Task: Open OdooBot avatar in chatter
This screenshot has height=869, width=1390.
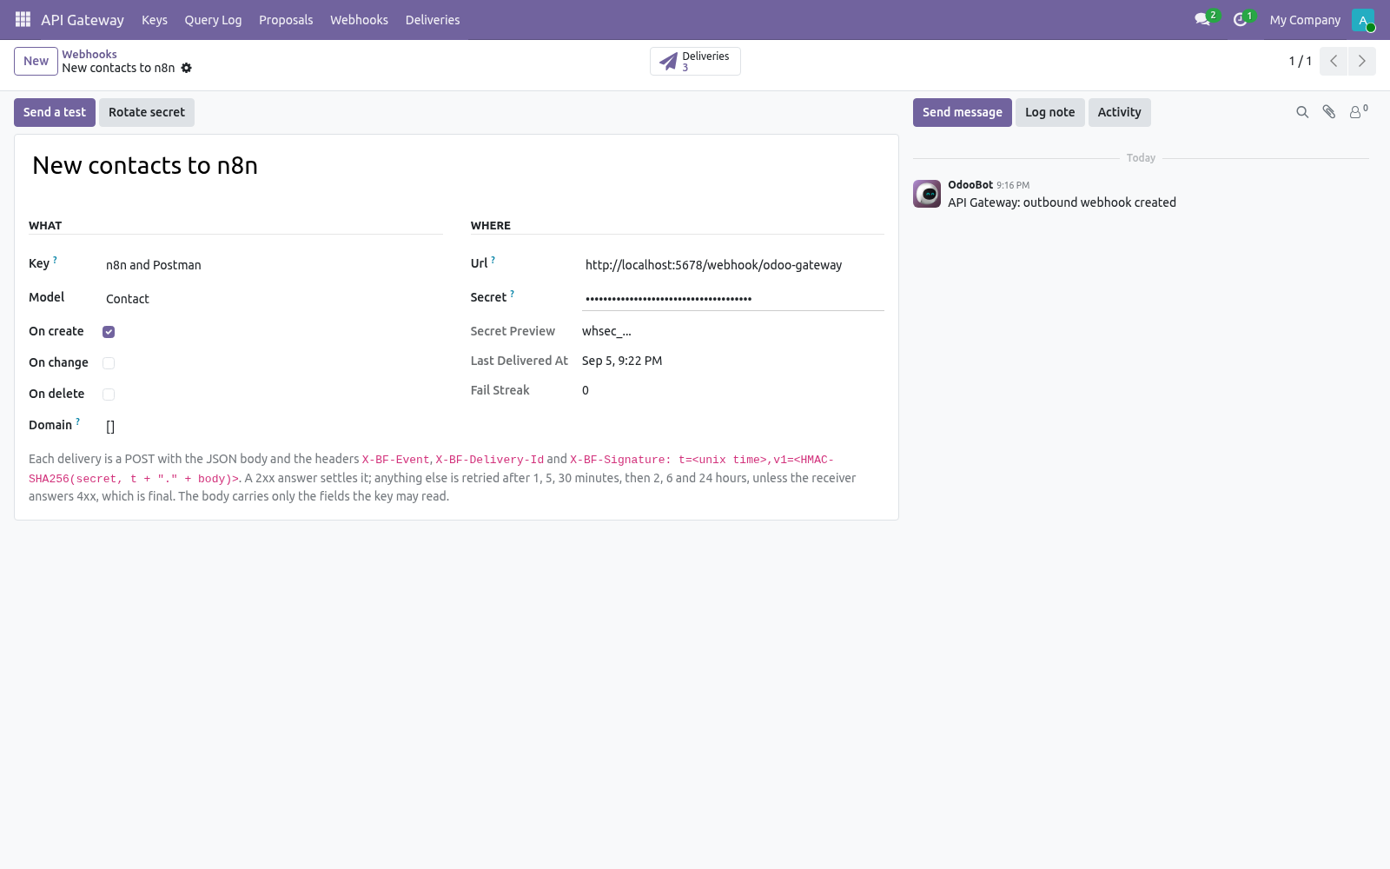Action: coord(927,194)
